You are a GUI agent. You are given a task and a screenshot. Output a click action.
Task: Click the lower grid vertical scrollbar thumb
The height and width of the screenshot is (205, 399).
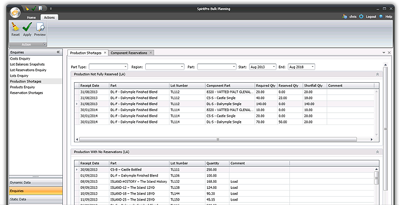(376, 178)
